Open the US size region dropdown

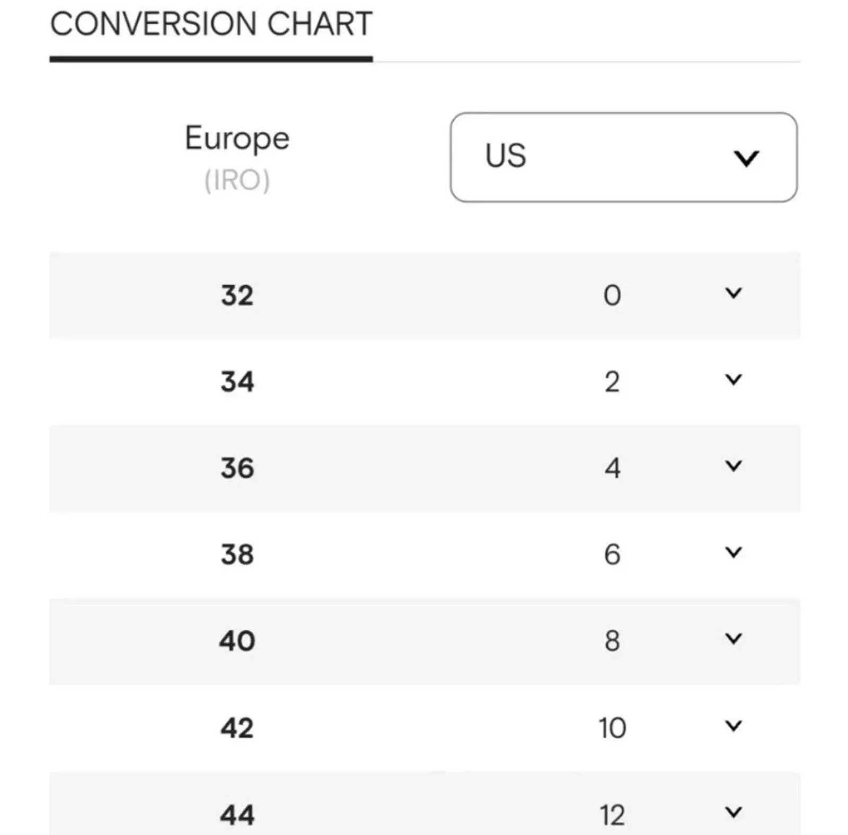(623, 157)
